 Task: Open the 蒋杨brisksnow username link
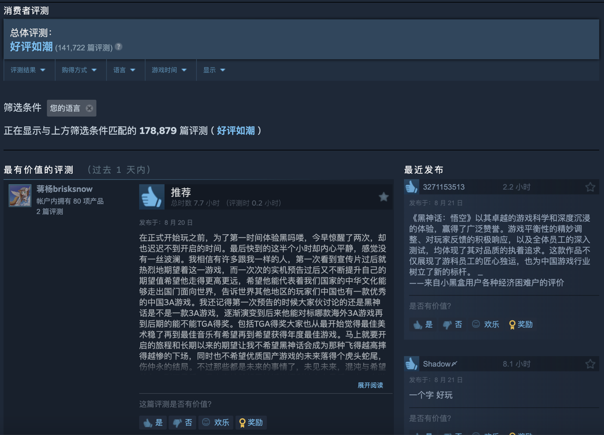(x=64, y=189)
